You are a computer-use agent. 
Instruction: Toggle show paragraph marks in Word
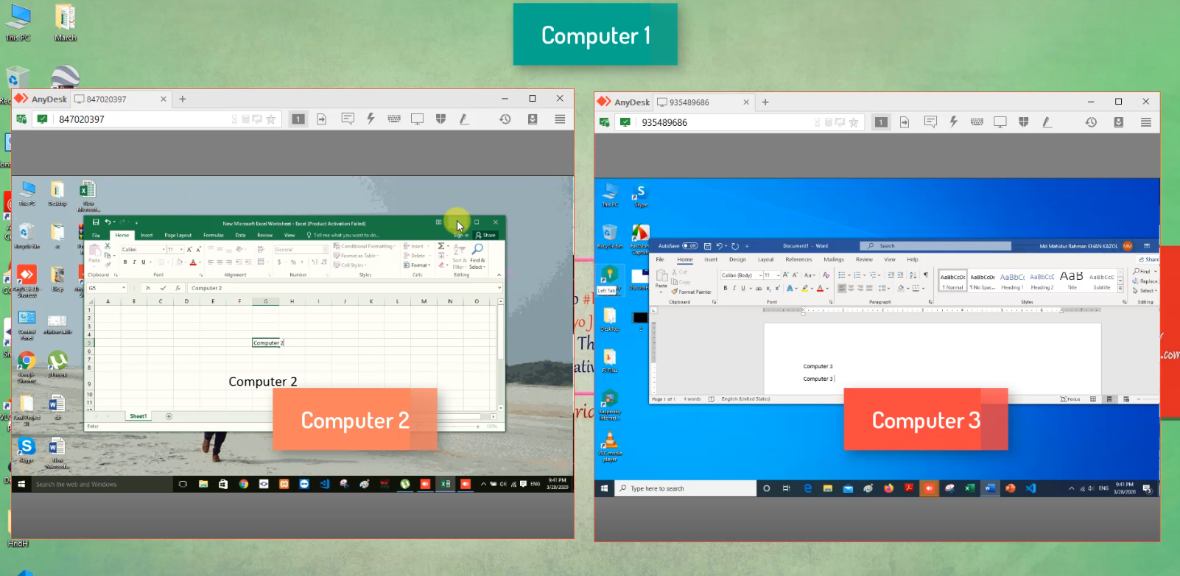coord(926,275)
